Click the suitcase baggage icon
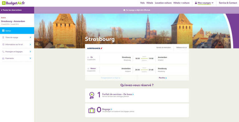Screen dimensions: 239x122 tap(91, 110)
